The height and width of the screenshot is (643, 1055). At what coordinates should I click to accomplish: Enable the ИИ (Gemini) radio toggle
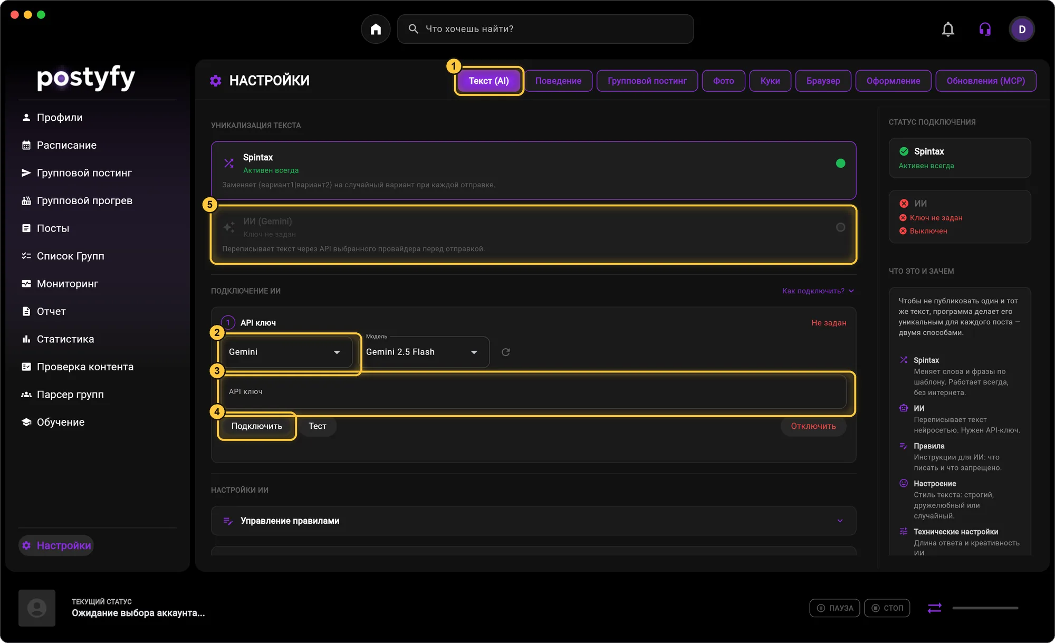[840, 227]
